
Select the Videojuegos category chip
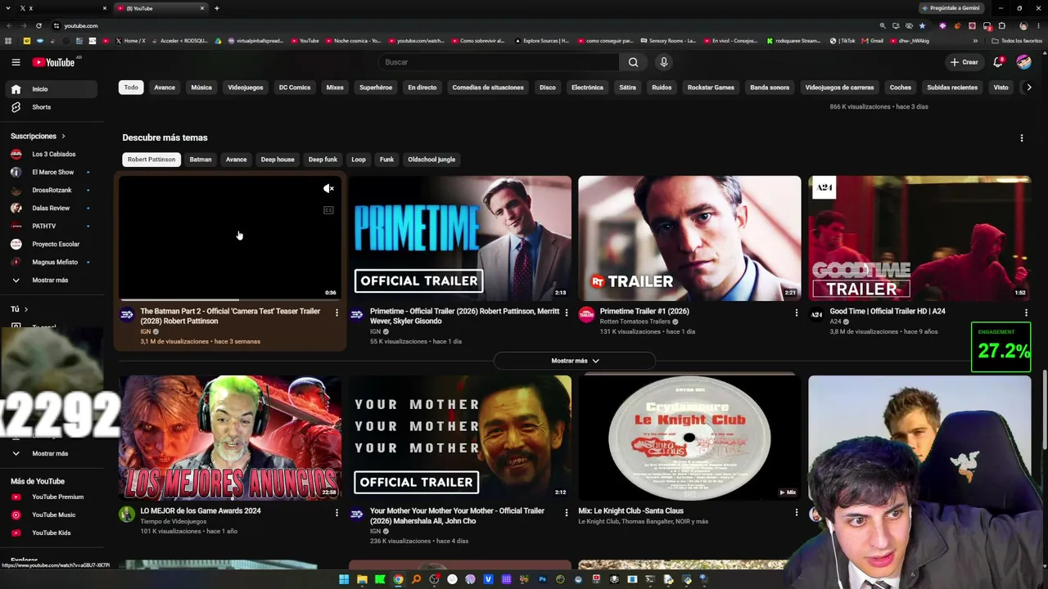[246, 88]
